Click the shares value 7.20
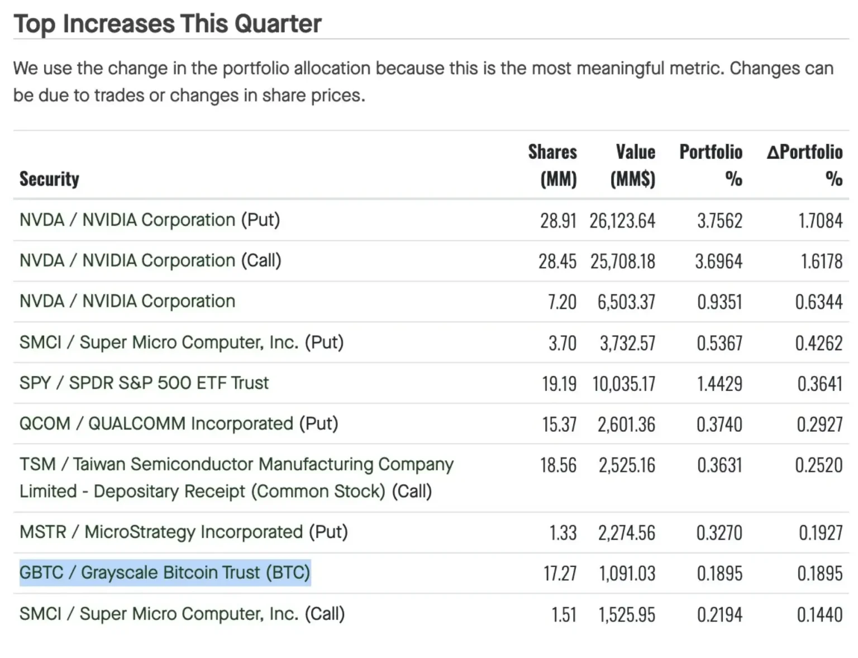 coord(562,302)
